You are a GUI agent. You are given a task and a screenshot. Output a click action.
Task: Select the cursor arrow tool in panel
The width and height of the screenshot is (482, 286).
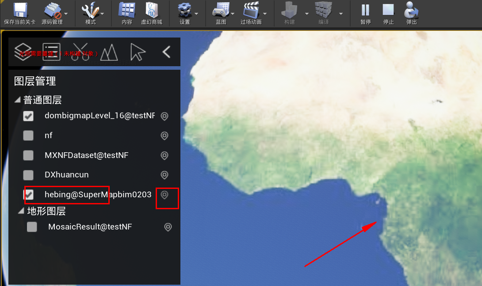pyautogui.click(x=138, y=52)
